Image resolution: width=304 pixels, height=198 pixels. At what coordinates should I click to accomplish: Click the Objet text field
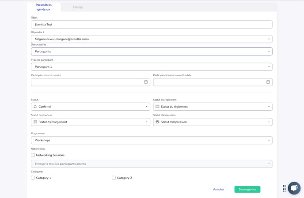[x=151, y=24]
